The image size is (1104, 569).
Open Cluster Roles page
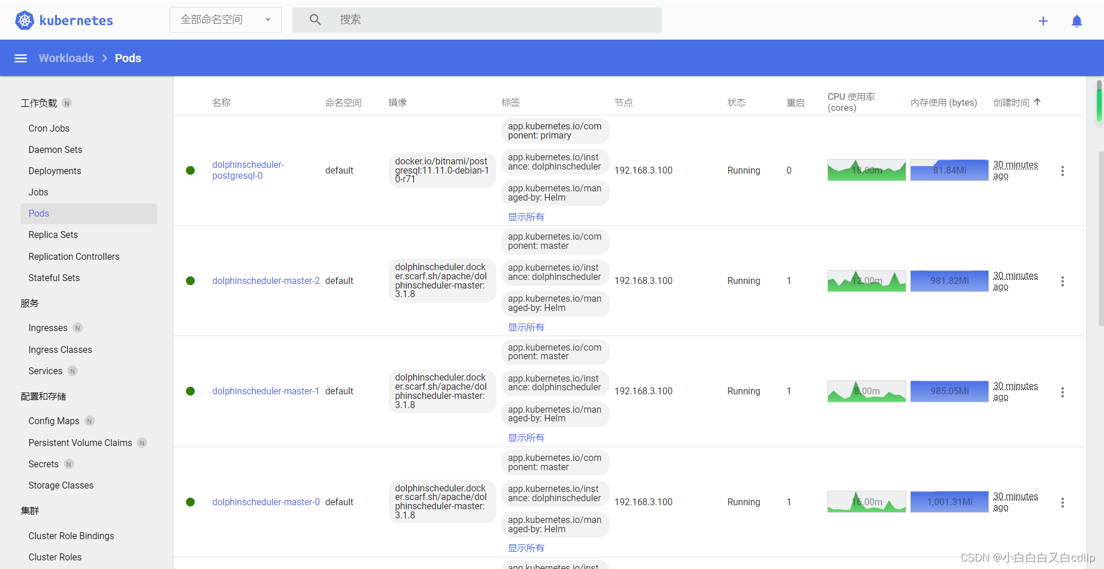(55, 557)
